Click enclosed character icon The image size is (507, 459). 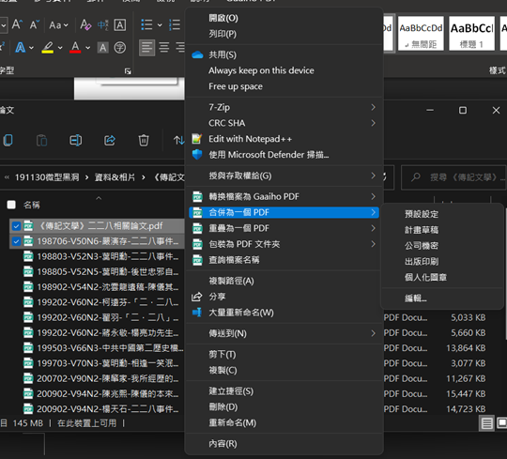click(x=120, y=48)
